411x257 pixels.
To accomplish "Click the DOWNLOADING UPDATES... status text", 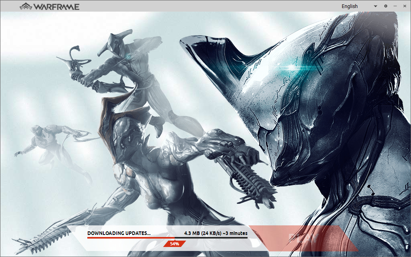I will coord(119,233).
